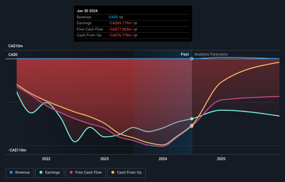Click the 'CA$0' y-axis label

(13, 55)
